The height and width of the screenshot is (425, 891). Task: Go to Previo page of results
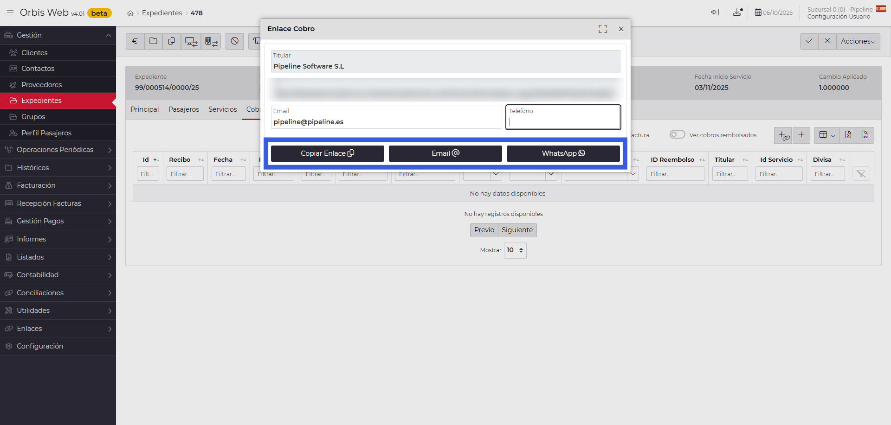click(x=484, y=230)
